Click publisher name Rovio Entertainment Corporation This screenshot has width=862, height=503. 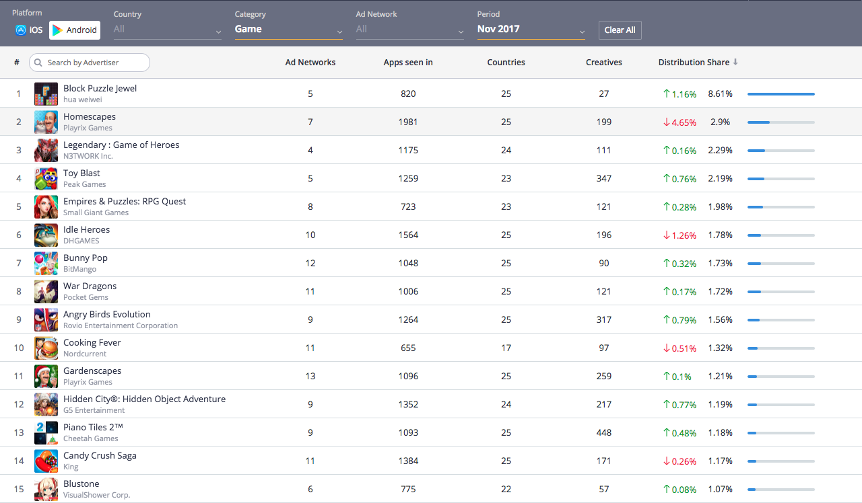tap(121, 326)
